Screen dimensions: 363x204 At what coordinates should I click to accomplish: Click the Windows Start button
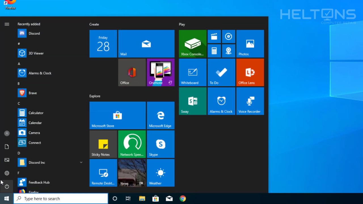click(x=7, y=199)
